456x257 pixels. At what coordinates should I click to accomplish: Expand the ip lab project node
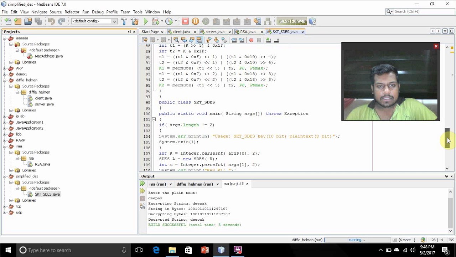pyautogui.click(x=5, y=116)
